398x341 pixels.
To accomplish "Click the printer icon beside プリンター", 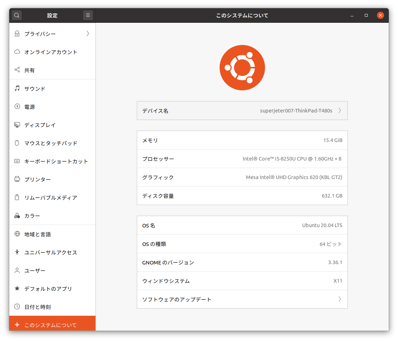I will (x=17, y=179).
